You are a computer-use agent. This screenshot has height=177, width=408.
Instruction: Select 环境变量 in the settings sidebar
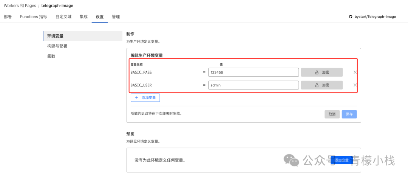coord(82,36)
